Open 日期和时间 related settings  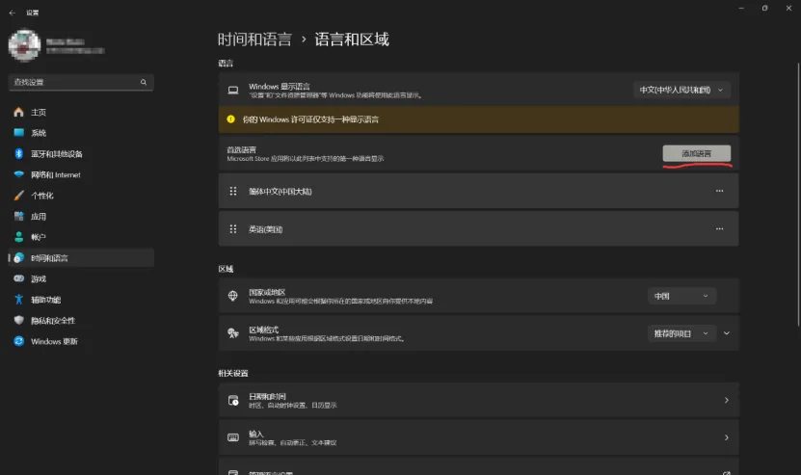point(478,400)
